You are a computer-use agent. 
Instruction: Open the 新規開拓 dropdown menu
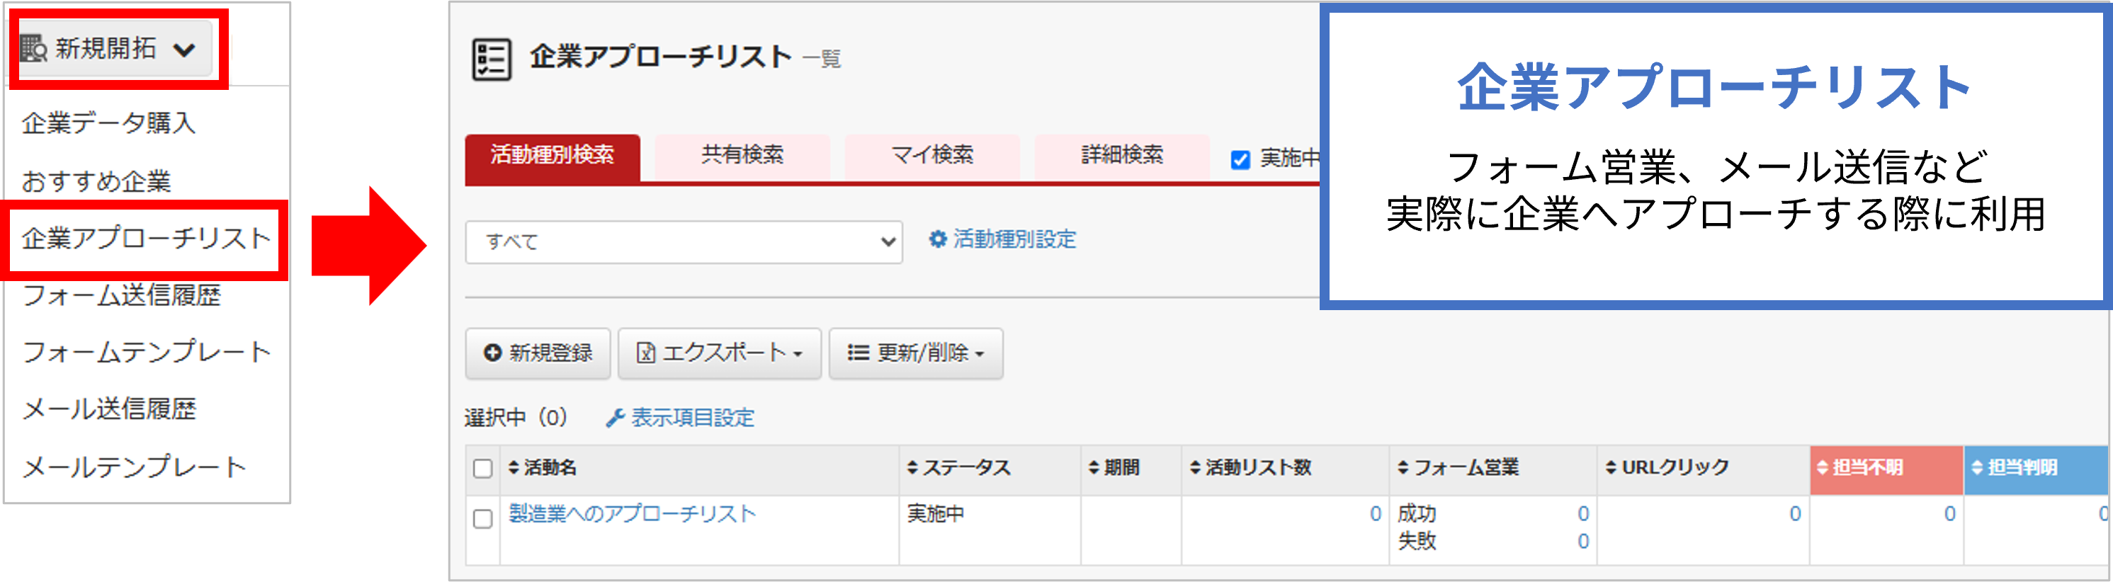tap(115, 48)
